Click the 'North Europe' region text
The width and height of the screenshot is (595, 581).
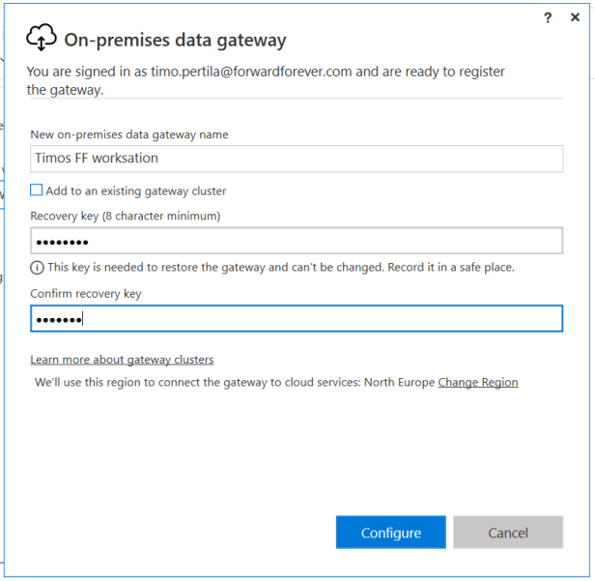coord(399,382)
